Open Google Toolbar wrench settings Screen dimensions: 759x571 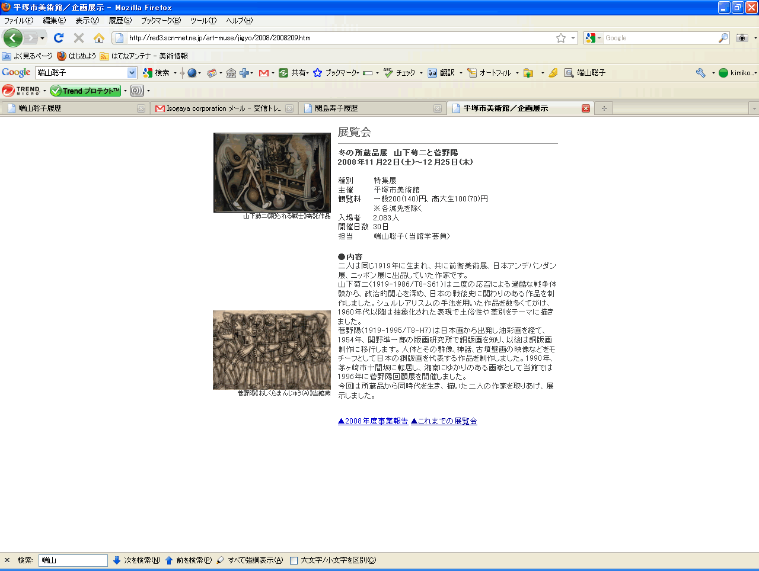[701, 73]
